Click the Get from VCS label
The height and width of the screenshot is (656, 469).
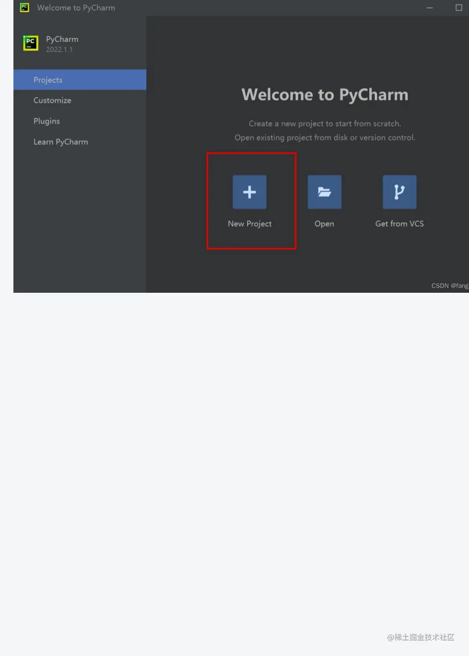tap(399, 224)
